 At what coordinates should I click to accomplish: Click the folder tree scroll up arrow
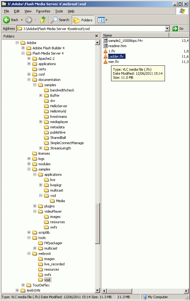97,42
